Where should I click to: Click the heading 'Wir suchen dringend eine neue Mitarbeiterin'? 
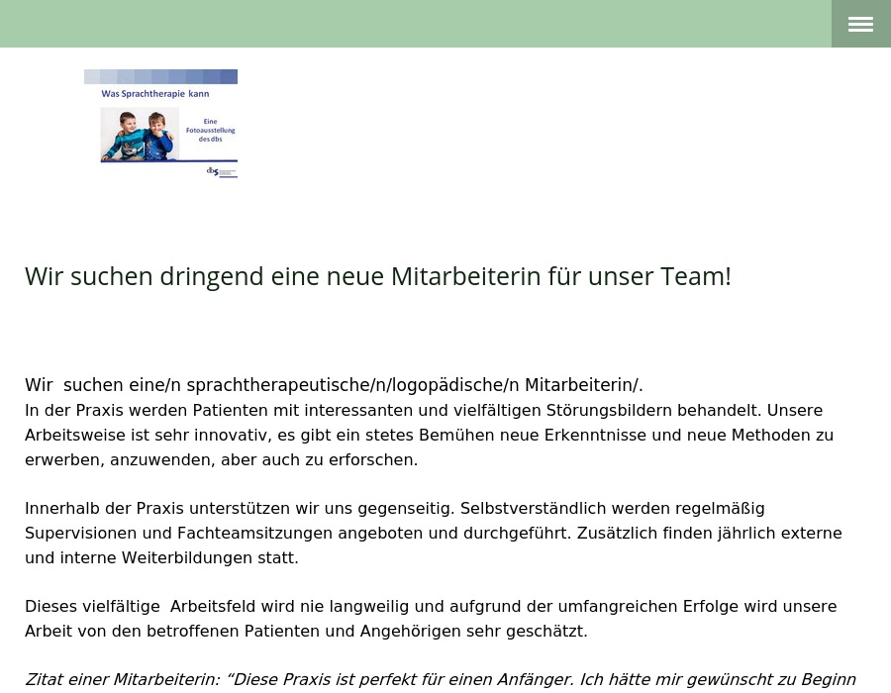(x=377, y=276)
